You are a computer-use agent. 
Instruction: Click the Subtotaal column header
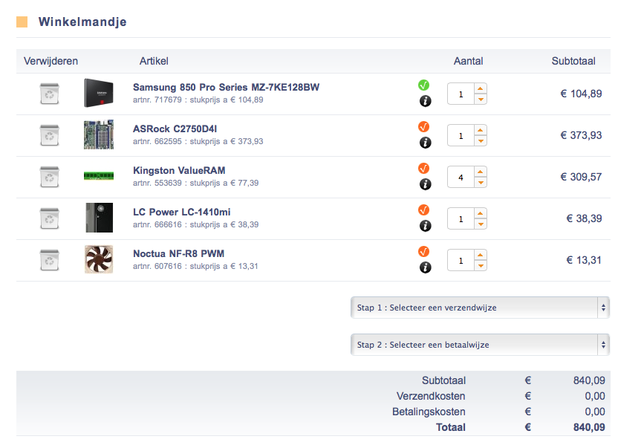click(573, 61)
